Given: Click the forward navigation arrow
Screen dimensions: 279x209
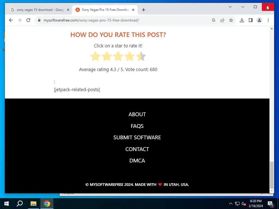Looking at the screenshot, I should (x=20, y=20).
